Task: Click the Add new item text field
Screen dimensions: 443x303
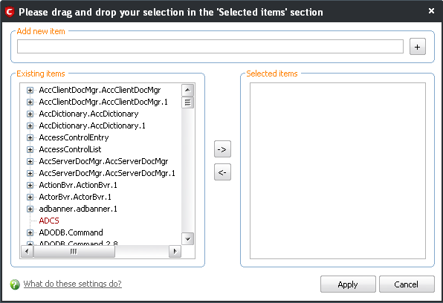Action: (210, 47)
